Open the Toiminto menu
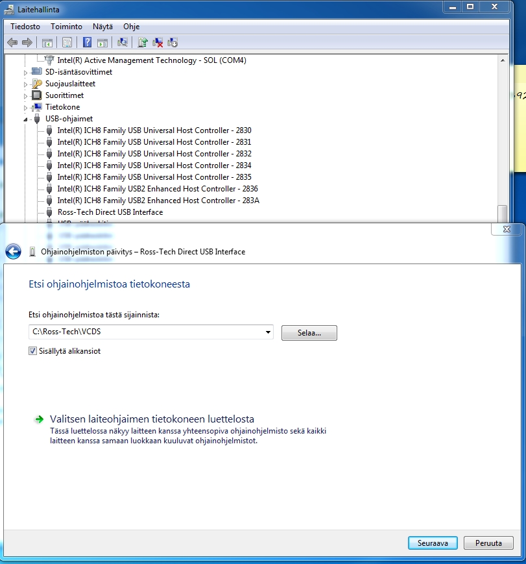Viewport: 526px width, 564px height. click(x=66, y=27)
